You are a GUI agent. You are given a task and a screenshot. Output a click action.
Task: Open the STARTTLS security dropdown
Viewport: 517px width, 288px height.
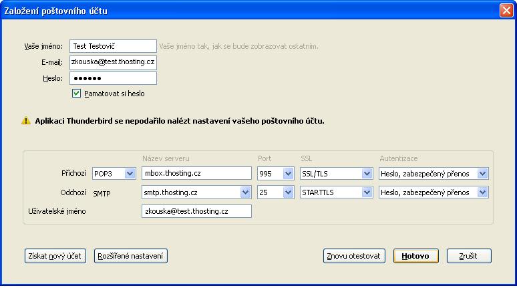[336, 192]
